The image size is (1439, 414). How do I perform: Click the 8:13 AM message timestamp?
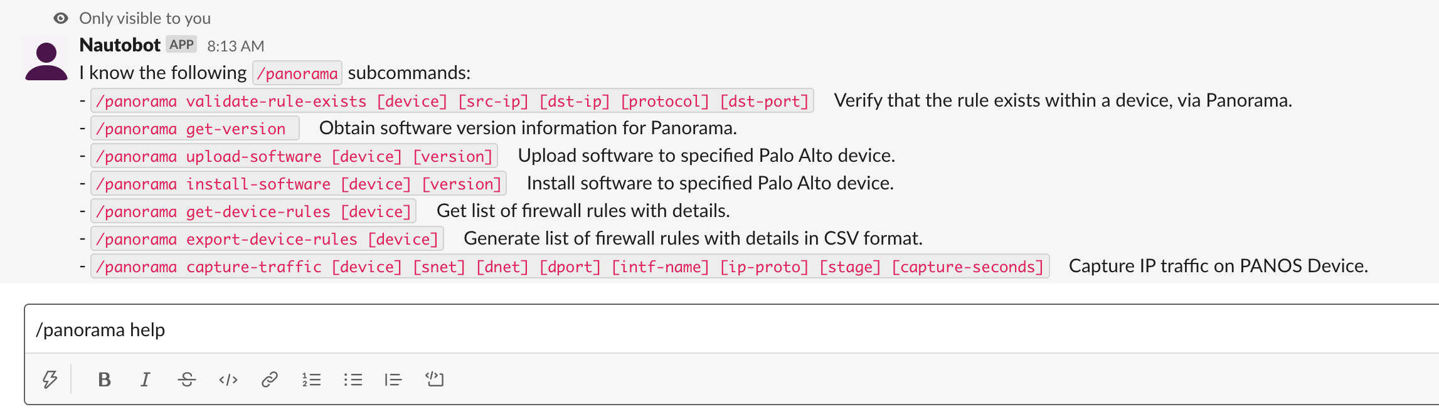[x=236, y=46]
